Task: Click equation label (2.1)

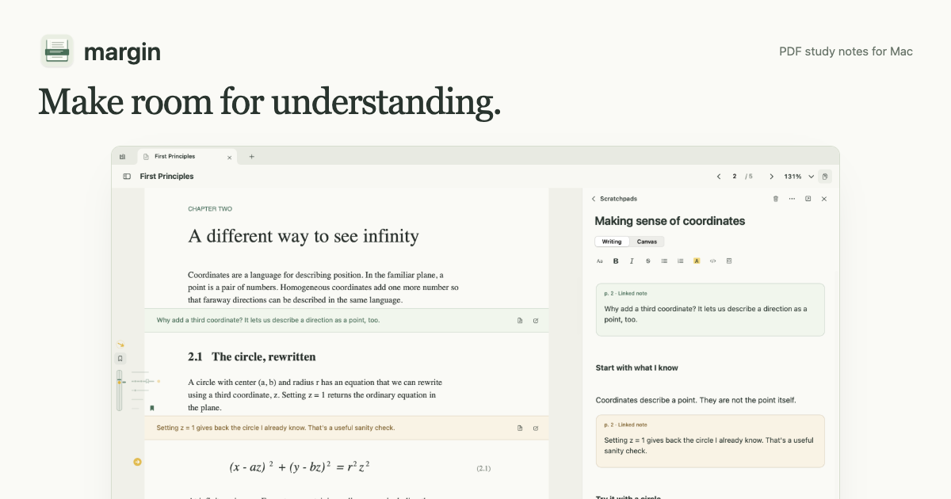Action: 483,469
